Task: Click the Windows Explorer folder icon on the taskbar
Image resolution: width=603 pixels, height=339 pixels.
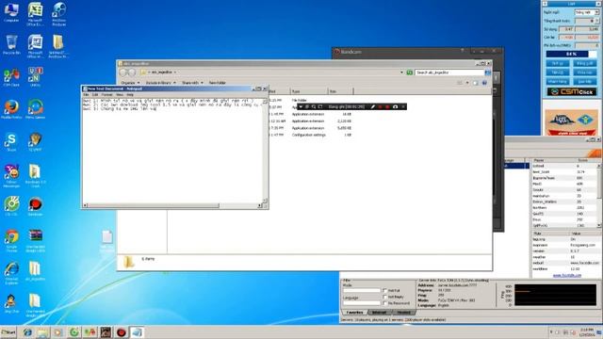Action: 42,332
